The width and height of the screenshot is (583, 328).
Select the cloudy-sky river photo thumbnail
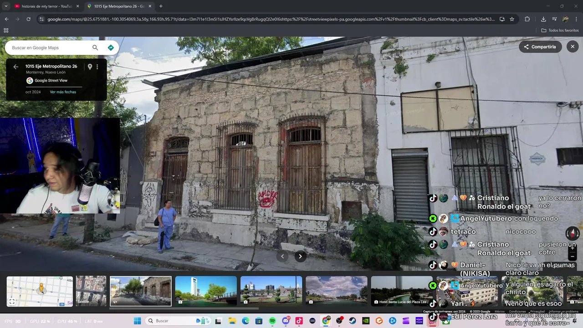[336, 291]
